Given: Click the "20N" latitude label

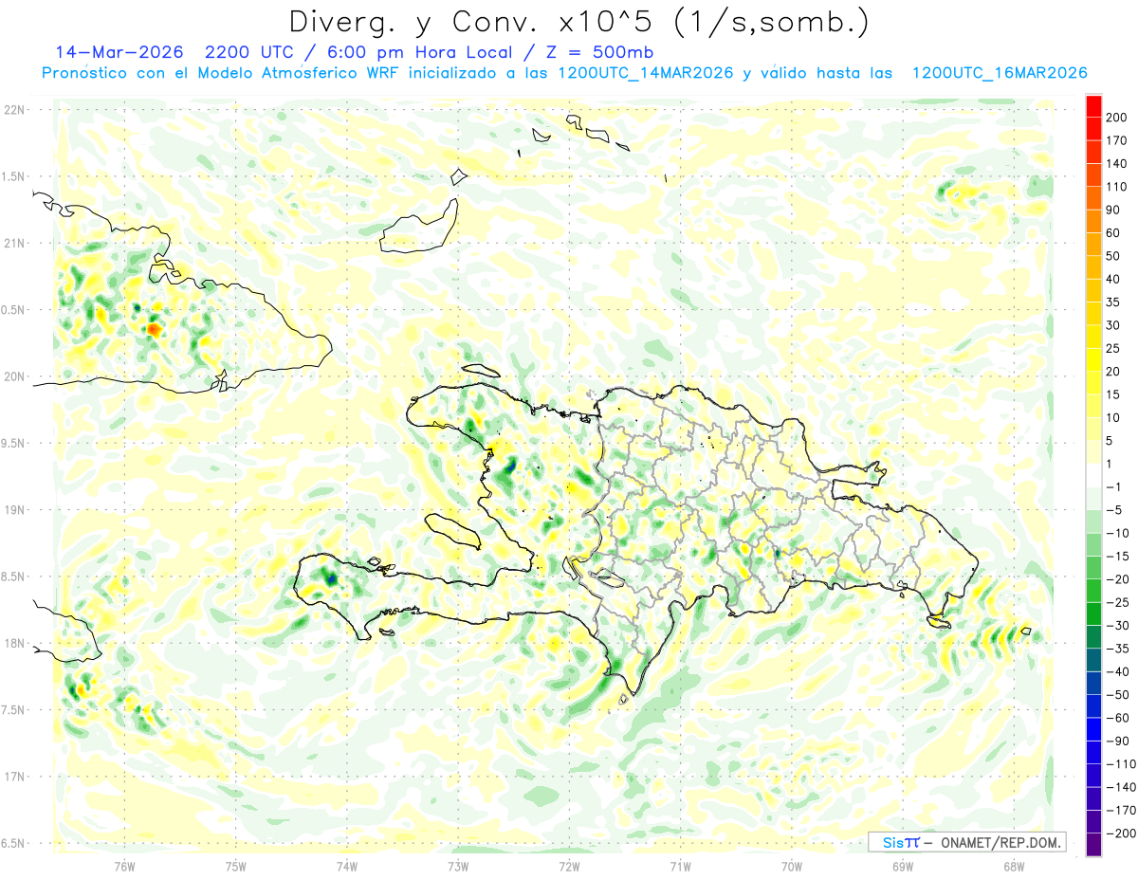Looking at the screenshot, I should (x=13, y=376).
